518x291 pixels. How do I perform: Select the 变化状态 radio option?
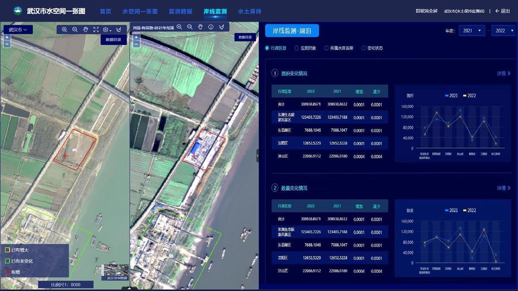point(363,48)
